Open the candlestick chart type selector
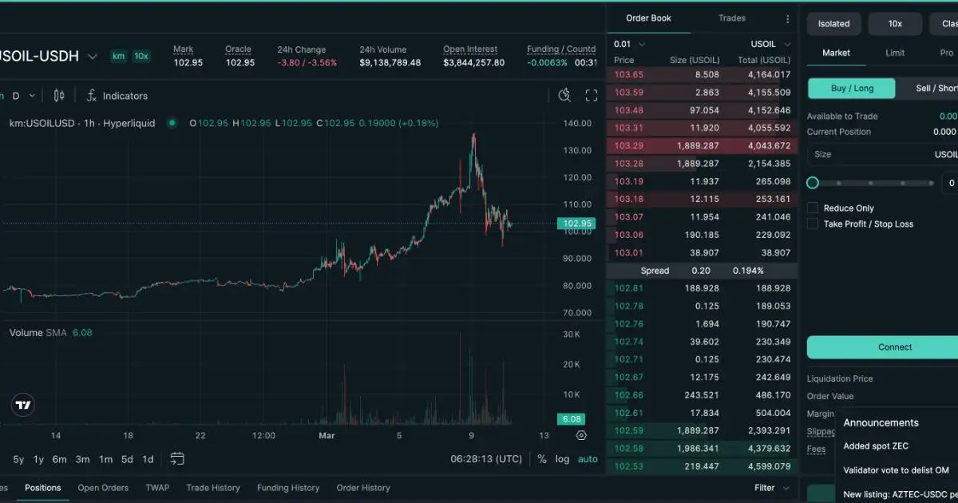 click(58, 96)
